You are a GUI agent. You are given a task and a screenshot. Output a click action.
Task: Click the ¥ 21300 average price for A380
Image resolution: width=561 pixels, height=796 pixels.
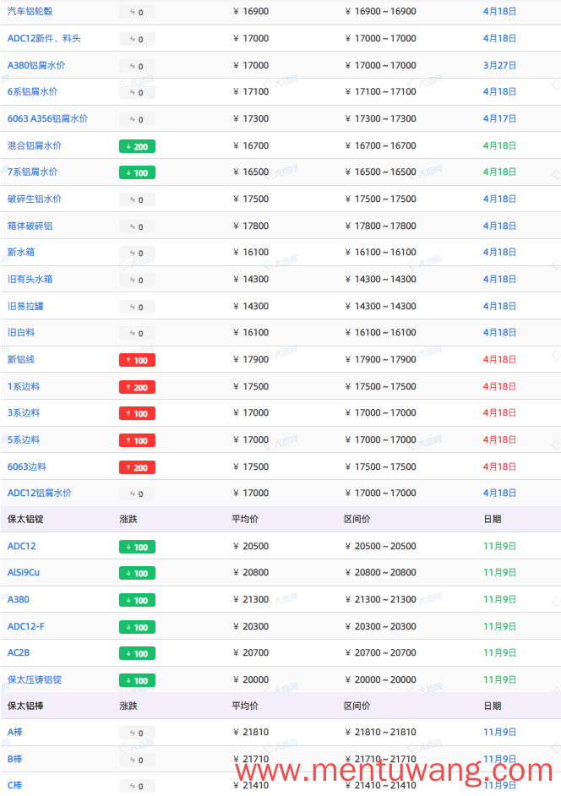click(x=251, y=599)
